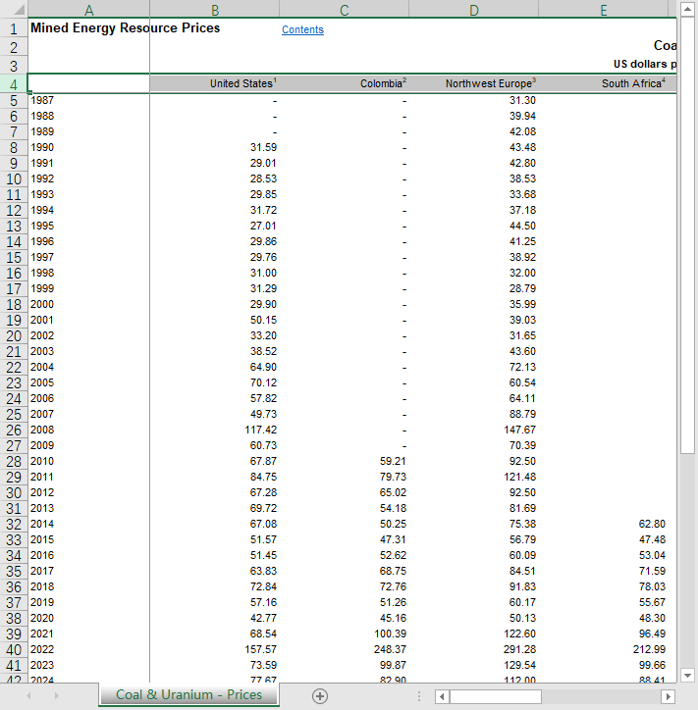Viewport: 698px width, 710px height.
Task: Select the year 2022 cell
Action: 88,649
